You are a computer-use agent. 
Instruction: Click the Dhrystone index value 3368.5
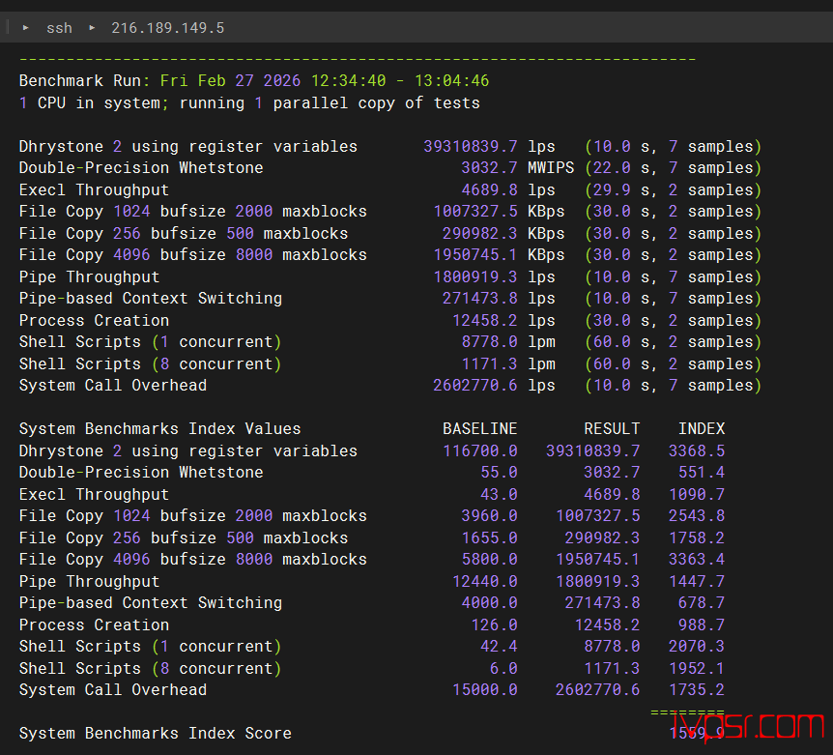[696, 451]
